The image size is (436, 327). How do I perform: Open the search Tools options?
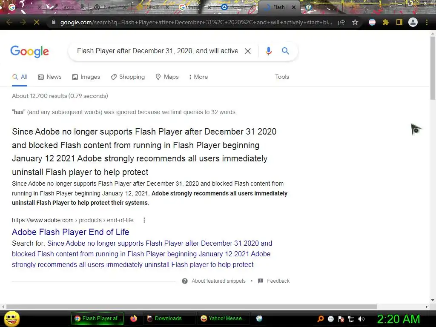point(282,77)
